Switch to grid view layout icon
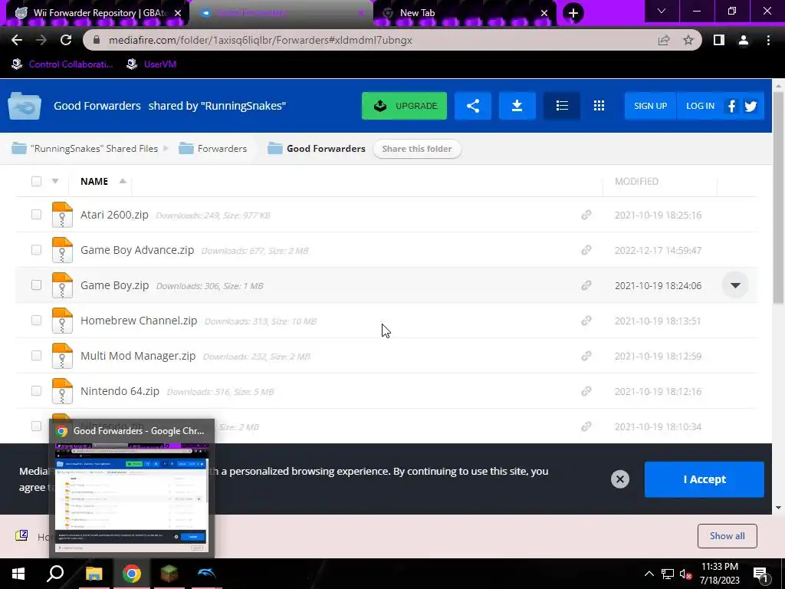 (x=599, y=106)
